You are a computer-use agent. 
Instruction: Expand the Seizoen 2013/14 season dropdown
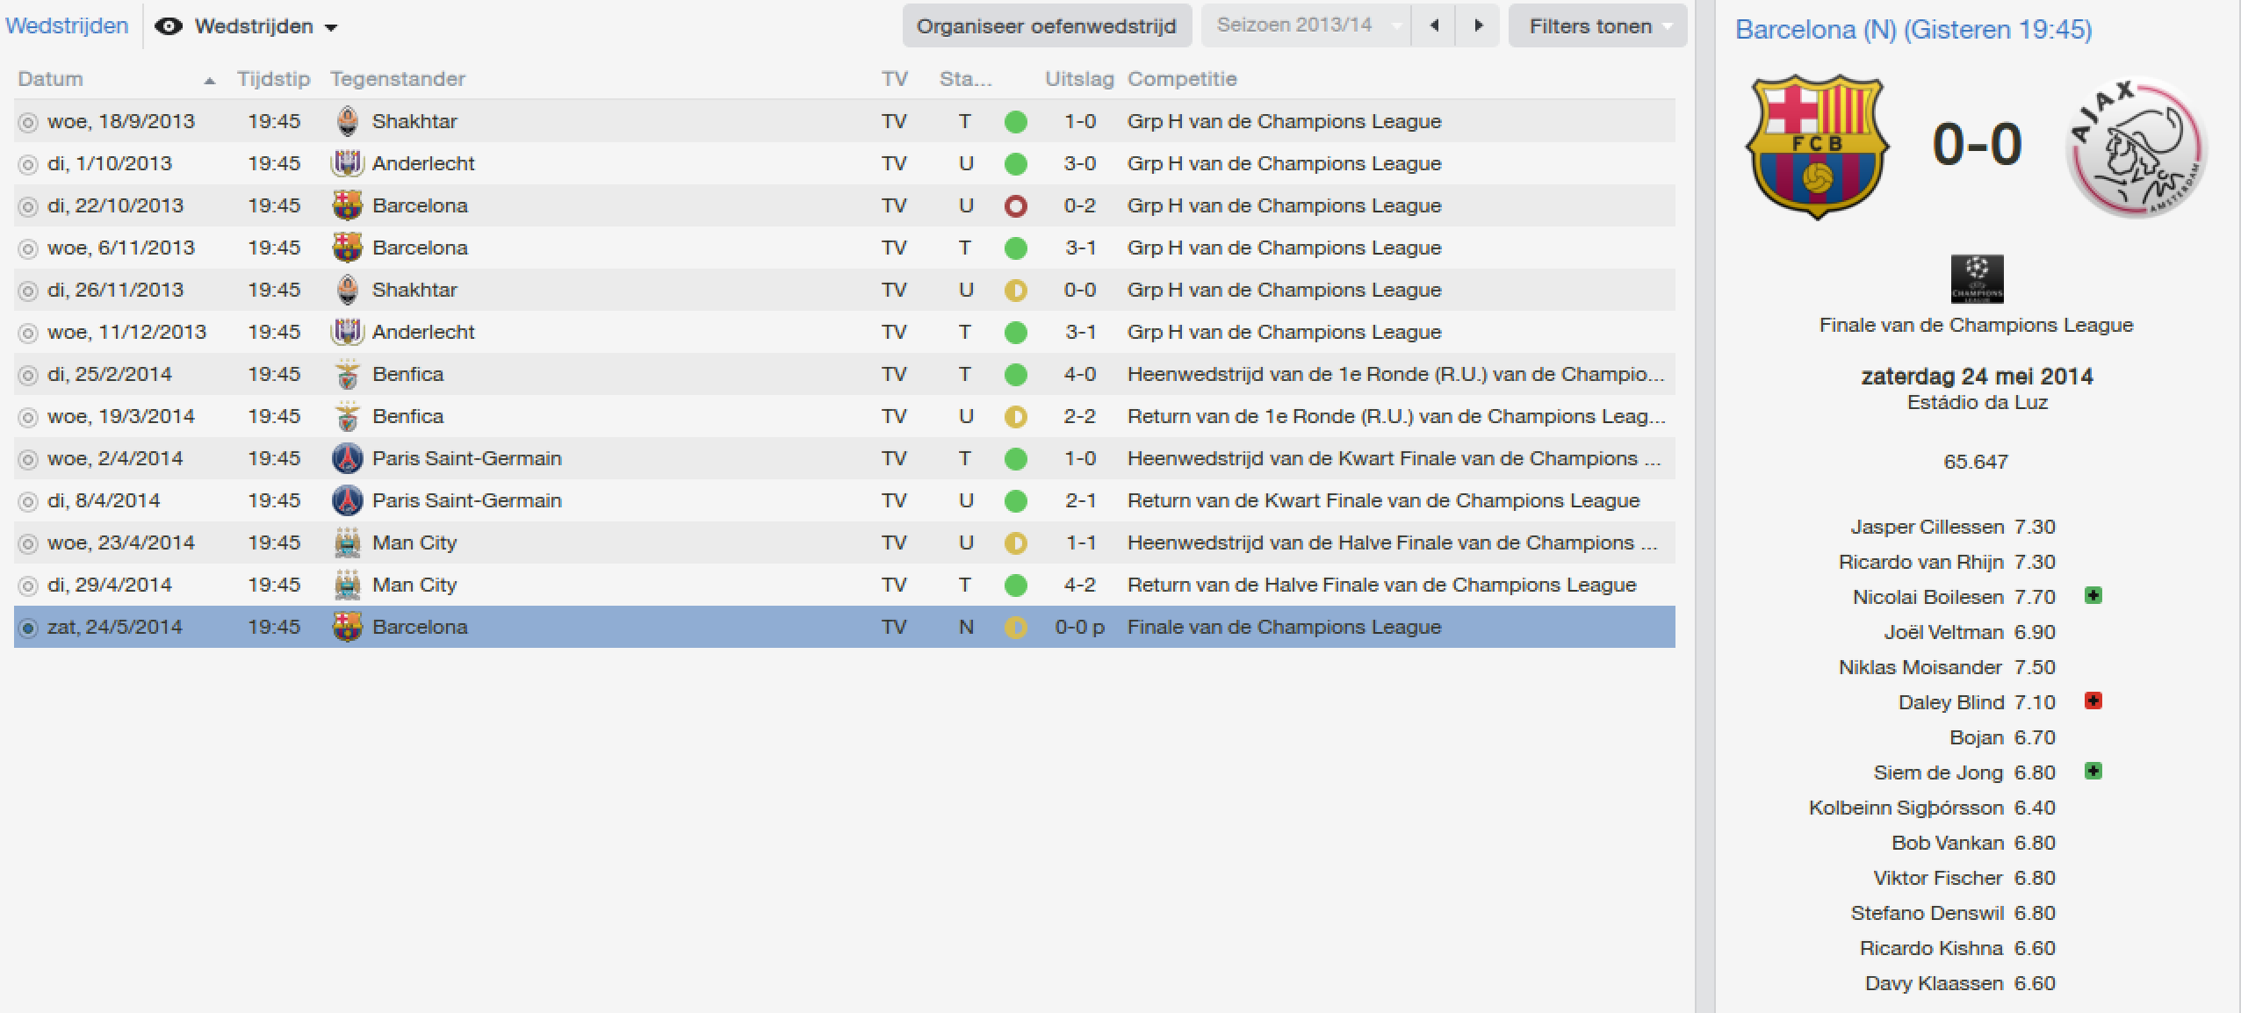coord(1306,25)
